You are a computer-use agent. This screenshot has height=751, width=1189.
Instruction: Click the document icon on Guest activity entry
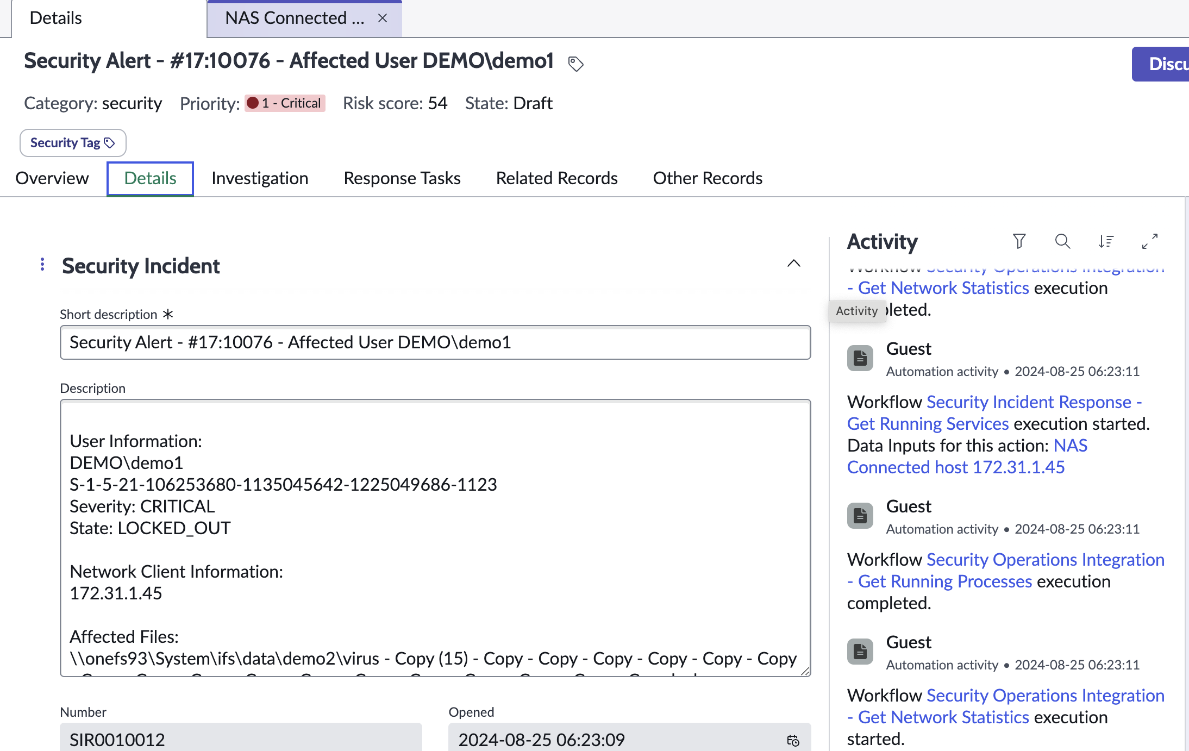pyautogui.click(x=860, y=358)
